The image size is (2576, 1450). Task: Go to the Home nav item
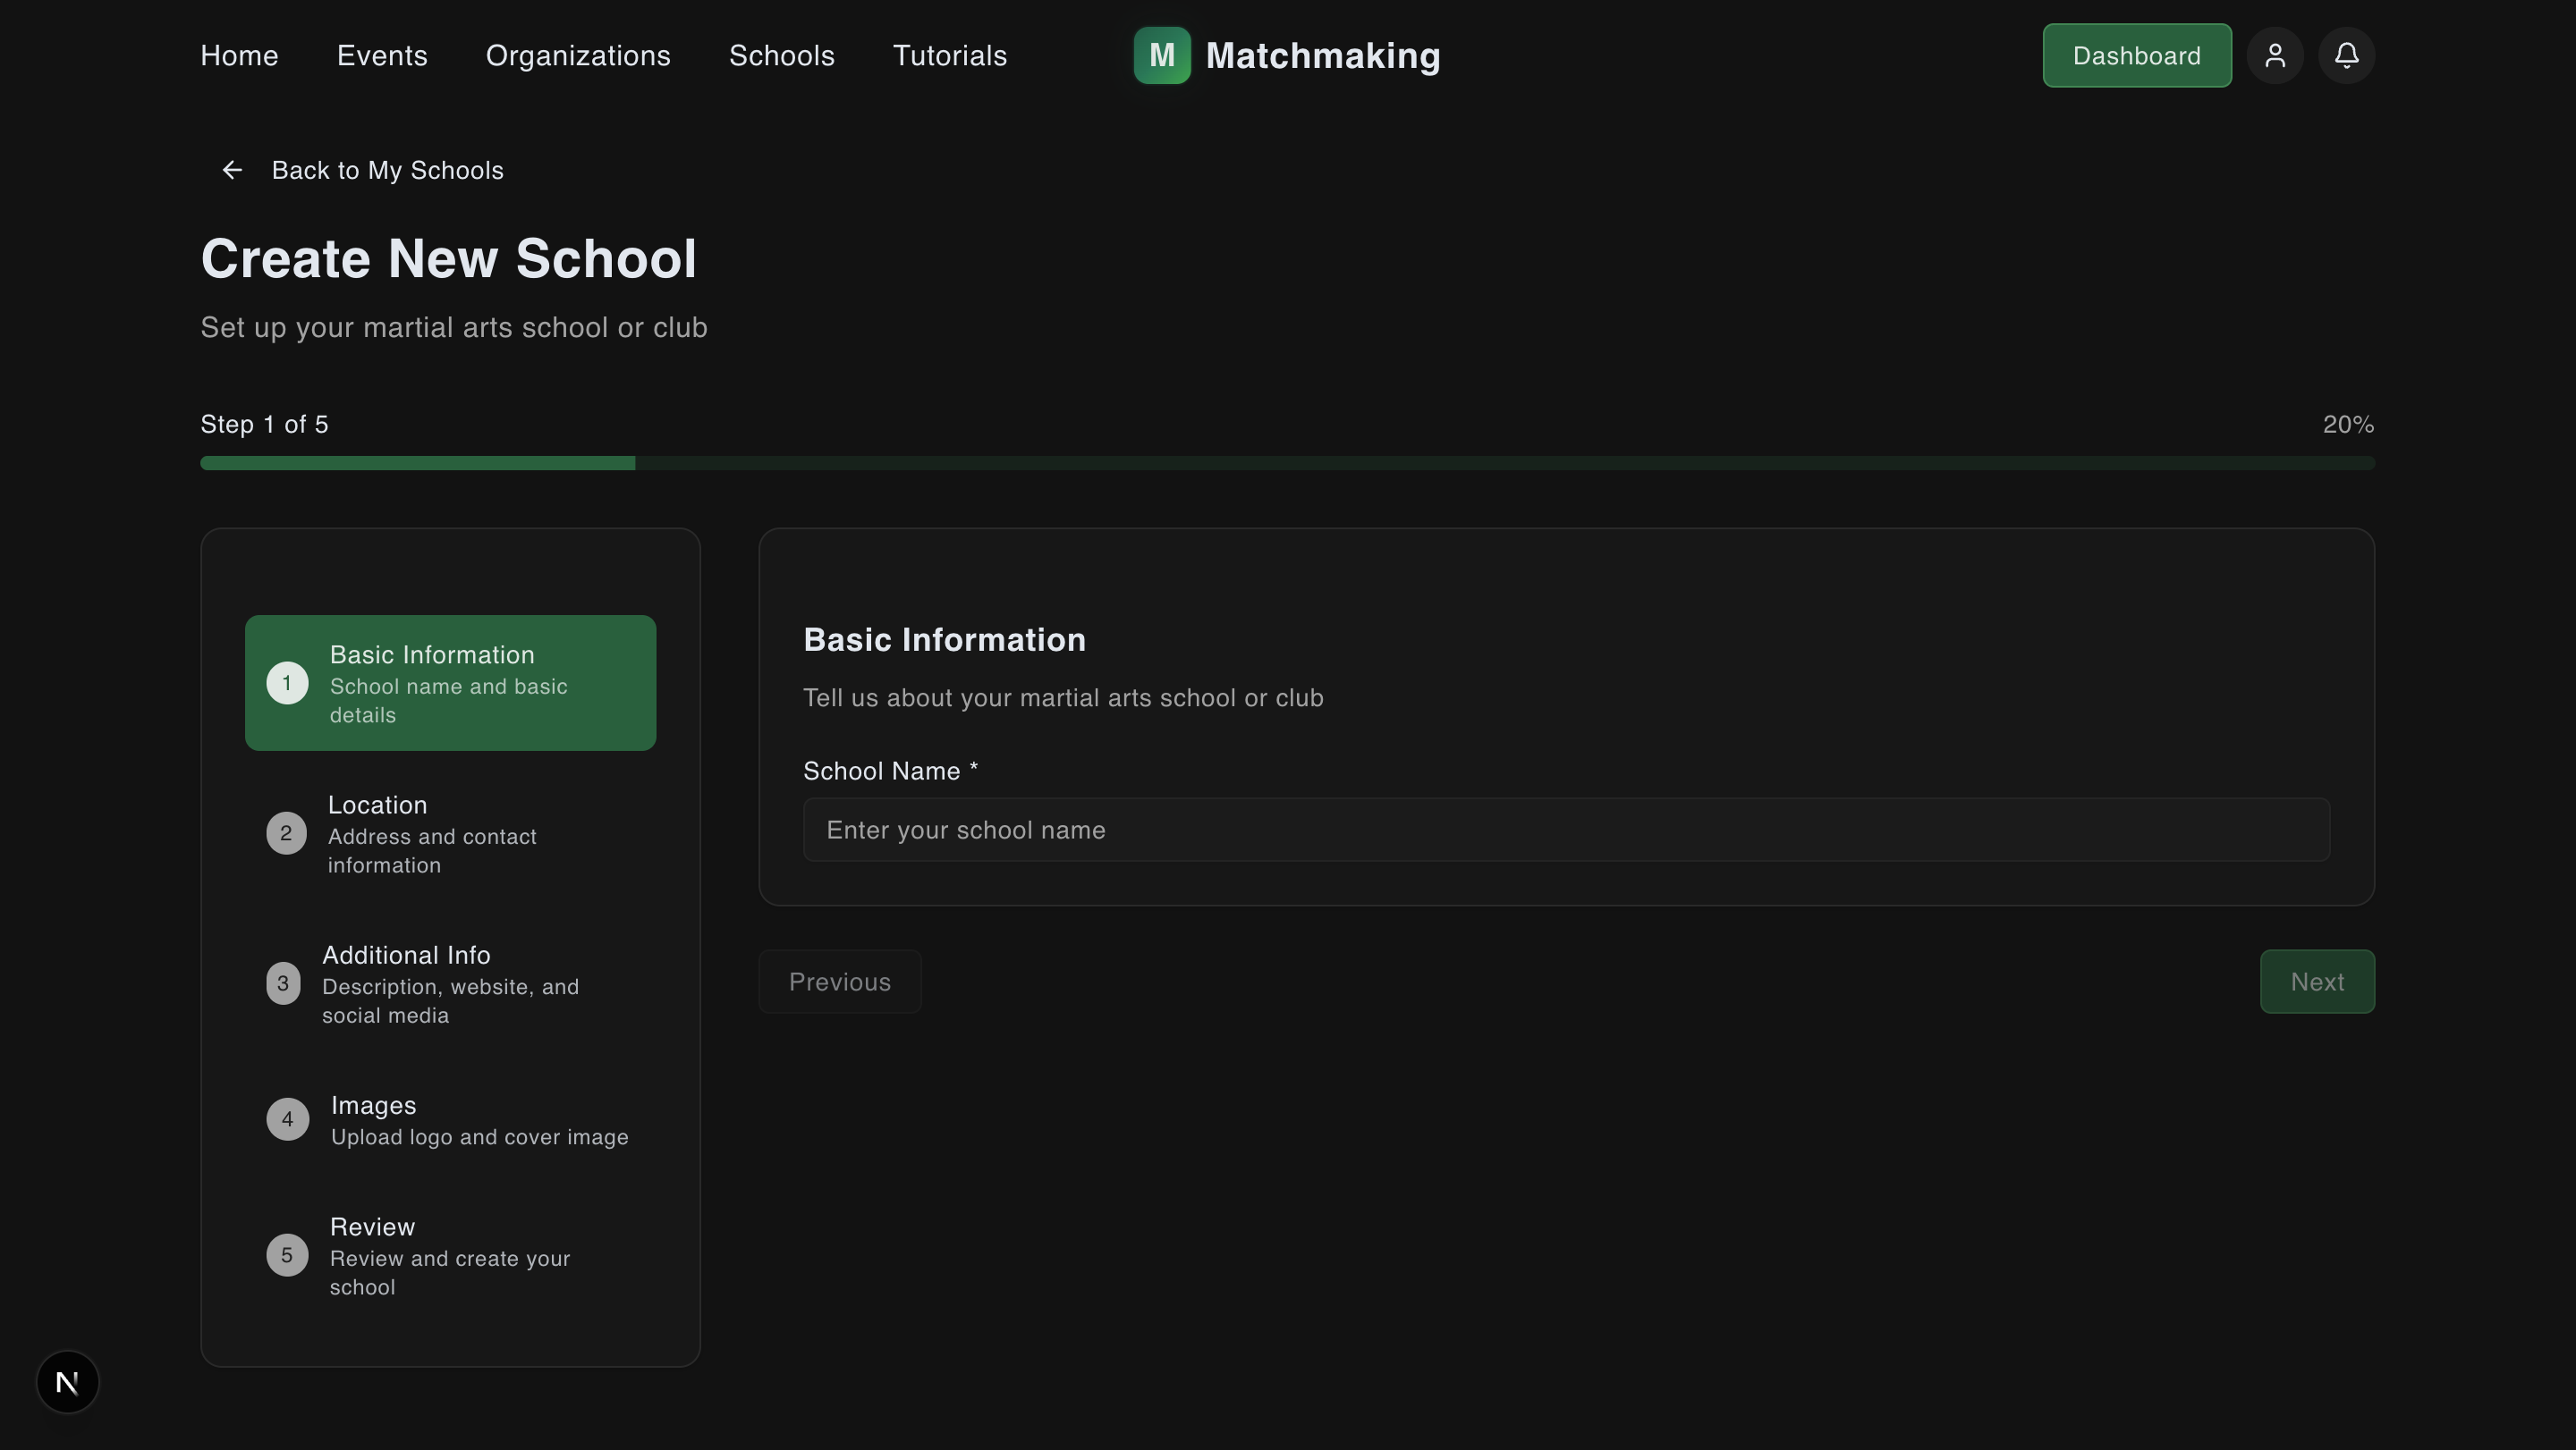(x=239, y=55)
